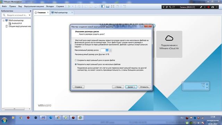Click the Справка button in wizard

click(78, 87)
